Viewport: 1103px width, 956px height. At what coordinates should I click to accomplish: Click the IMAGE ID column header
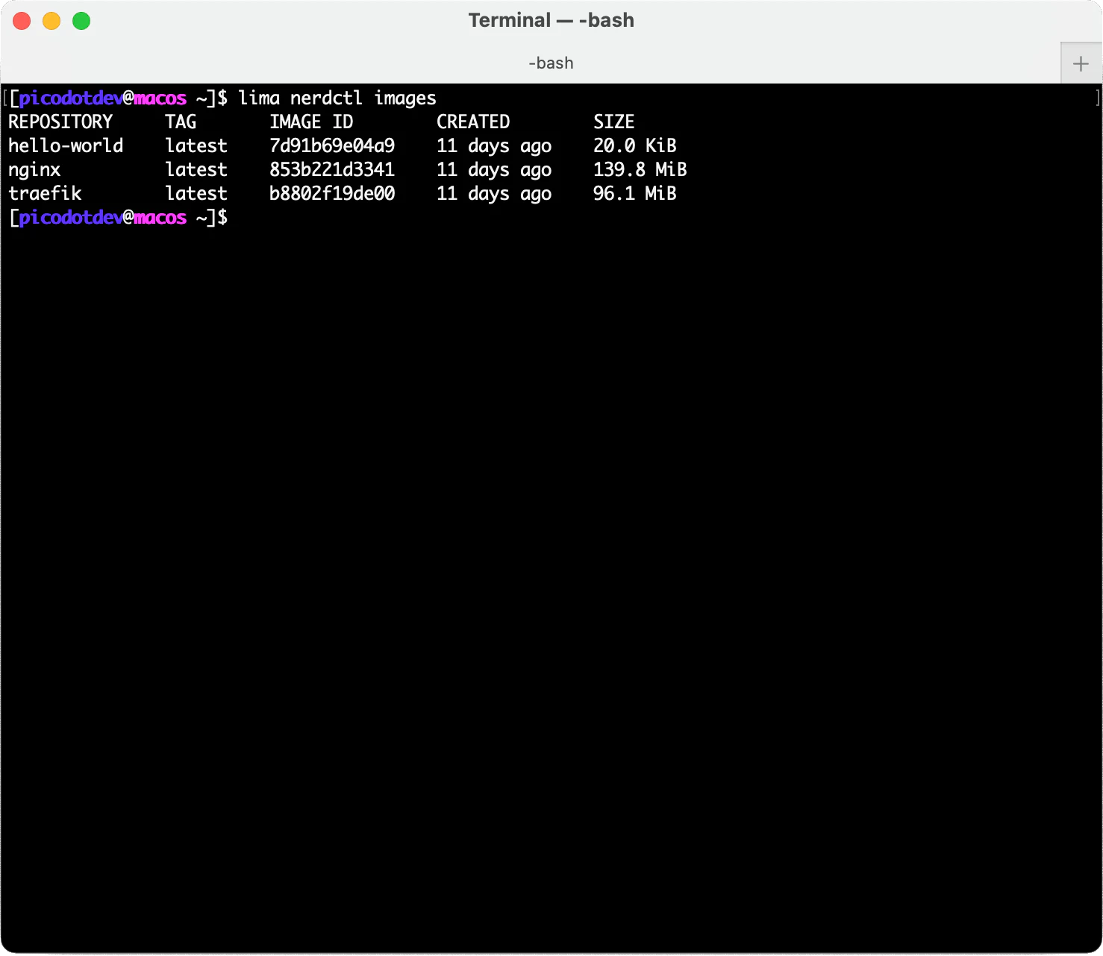[311, 122]
